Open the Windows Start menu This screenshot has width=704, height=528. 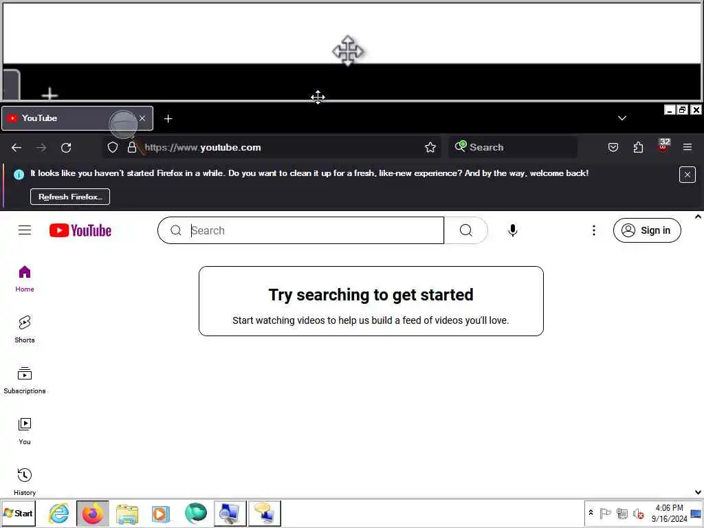pos(18,513)
